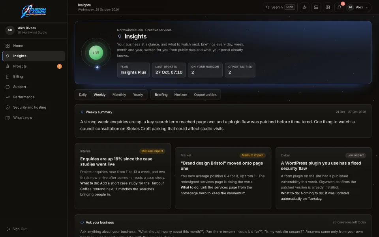Click the Ask your business heading
The image size is (379, 237).
point(99,222)
